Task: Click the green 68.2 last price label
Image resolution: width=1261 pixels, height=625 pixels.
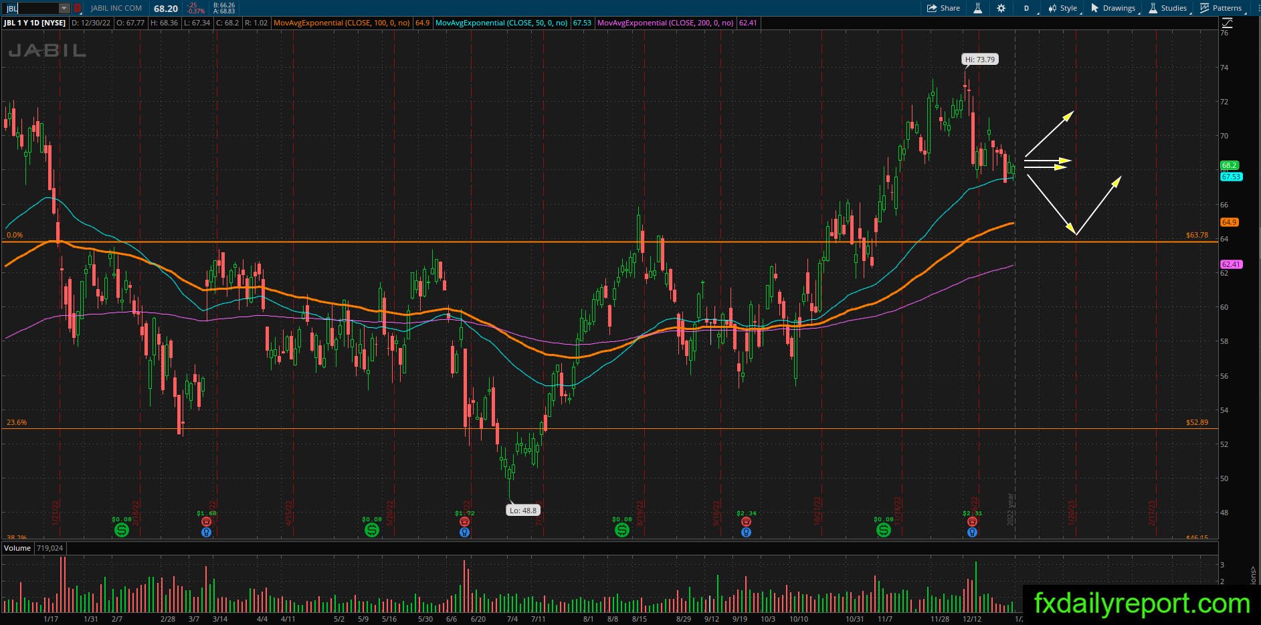Action: click(x=1230, y=165)
